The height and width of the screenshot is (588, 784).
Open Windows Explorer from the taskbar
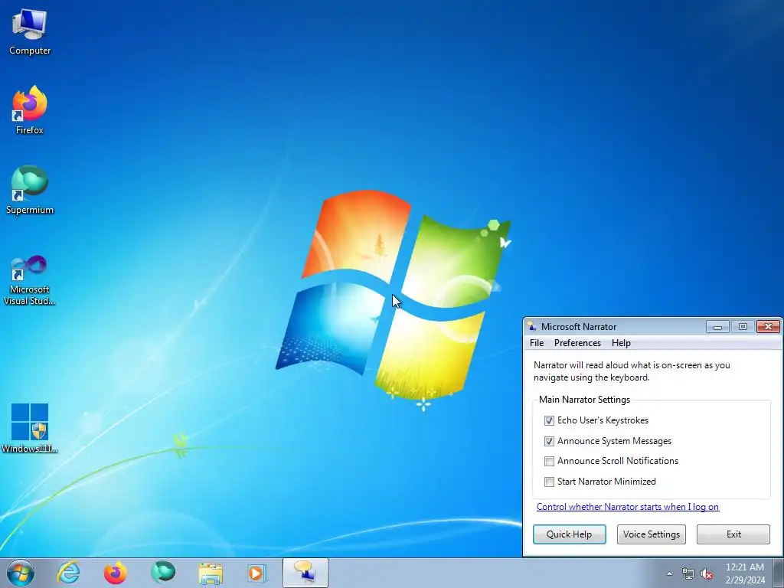tap(211, 573)
